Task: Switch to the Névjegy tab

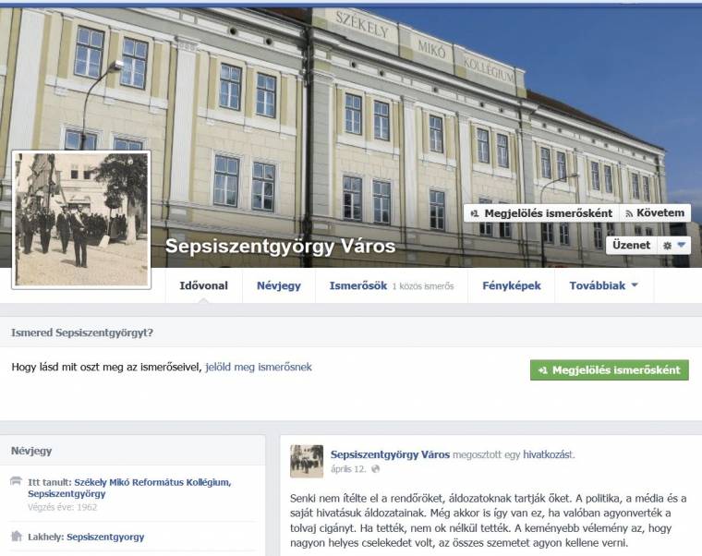Action: 278,285
